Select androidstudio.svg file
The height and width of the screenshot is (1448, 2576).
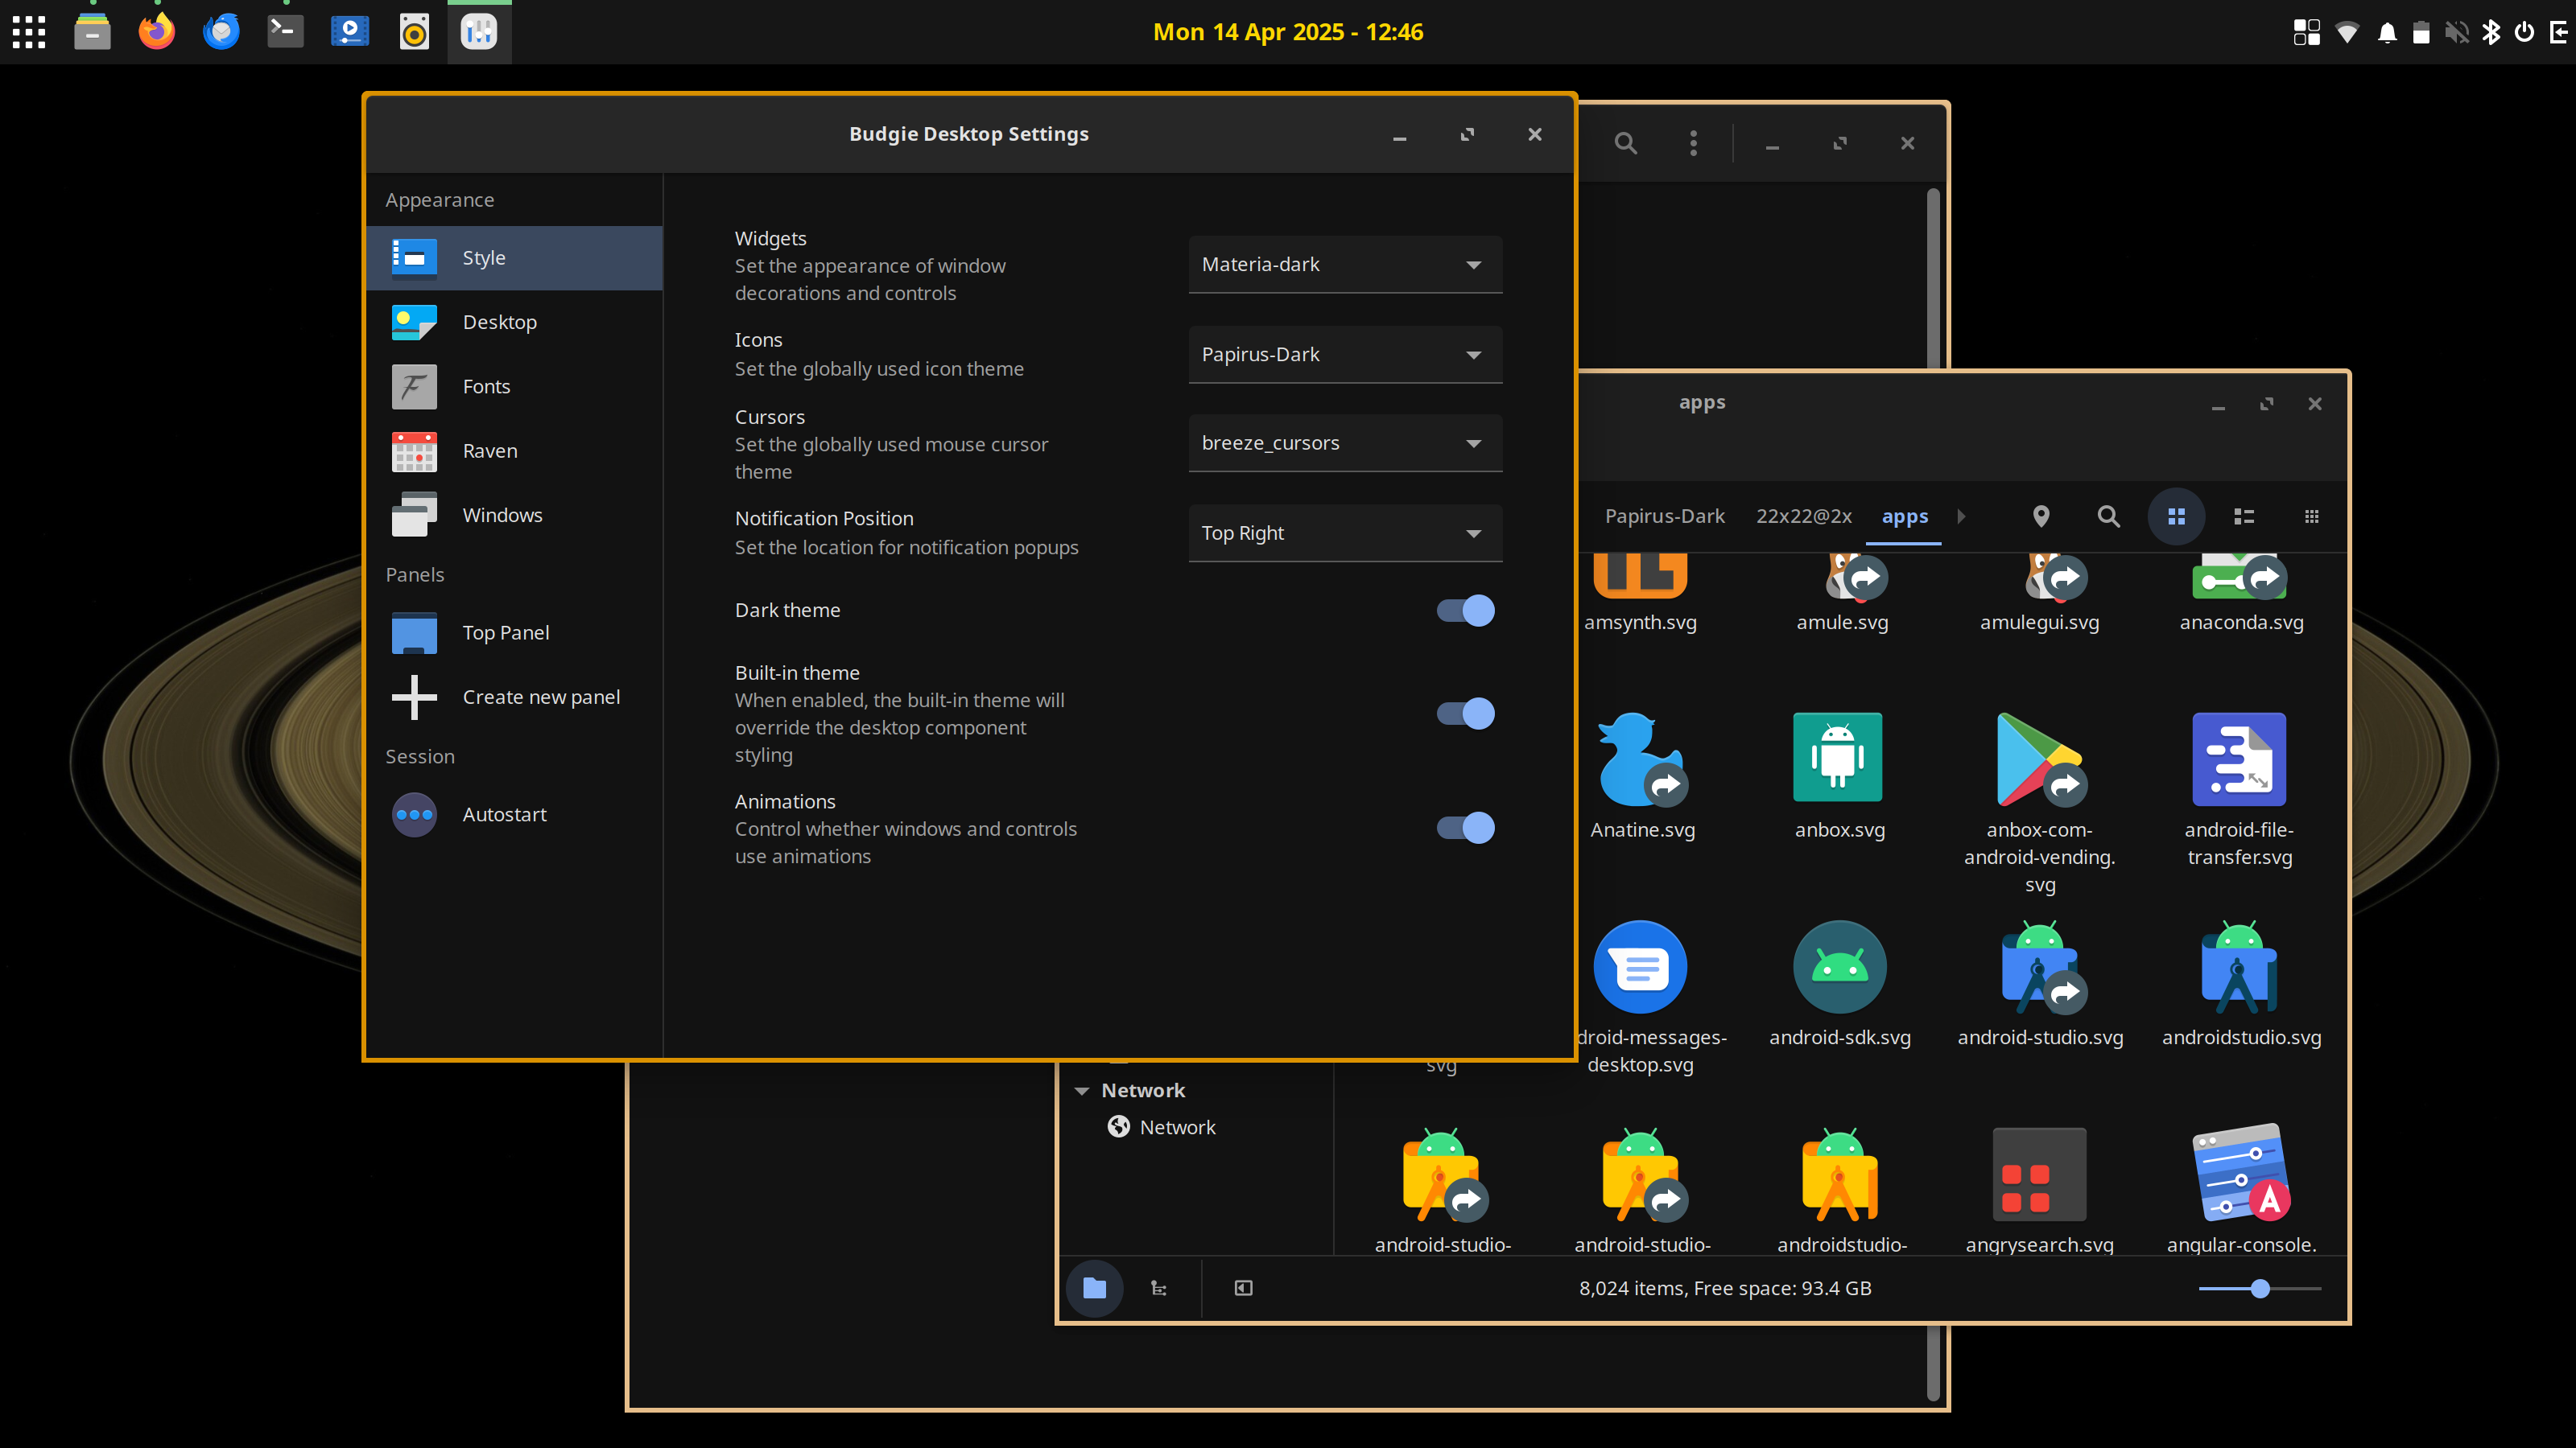[2241, 983]
